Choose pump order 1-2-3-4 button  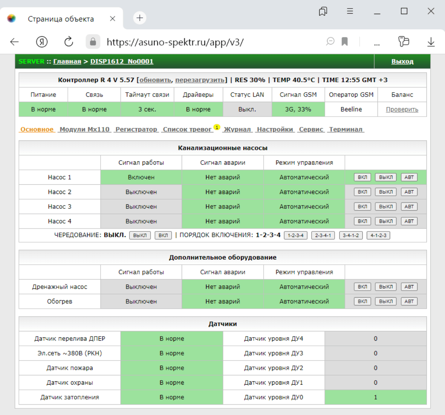click(296, 235)
